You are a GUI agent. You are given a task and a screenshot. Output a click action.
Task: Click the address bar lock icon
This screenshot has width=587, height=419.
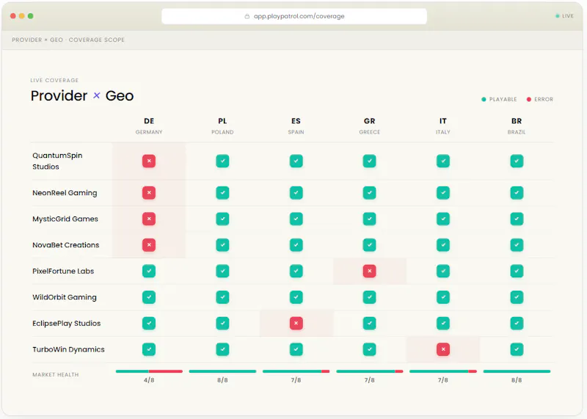[247, 16]
